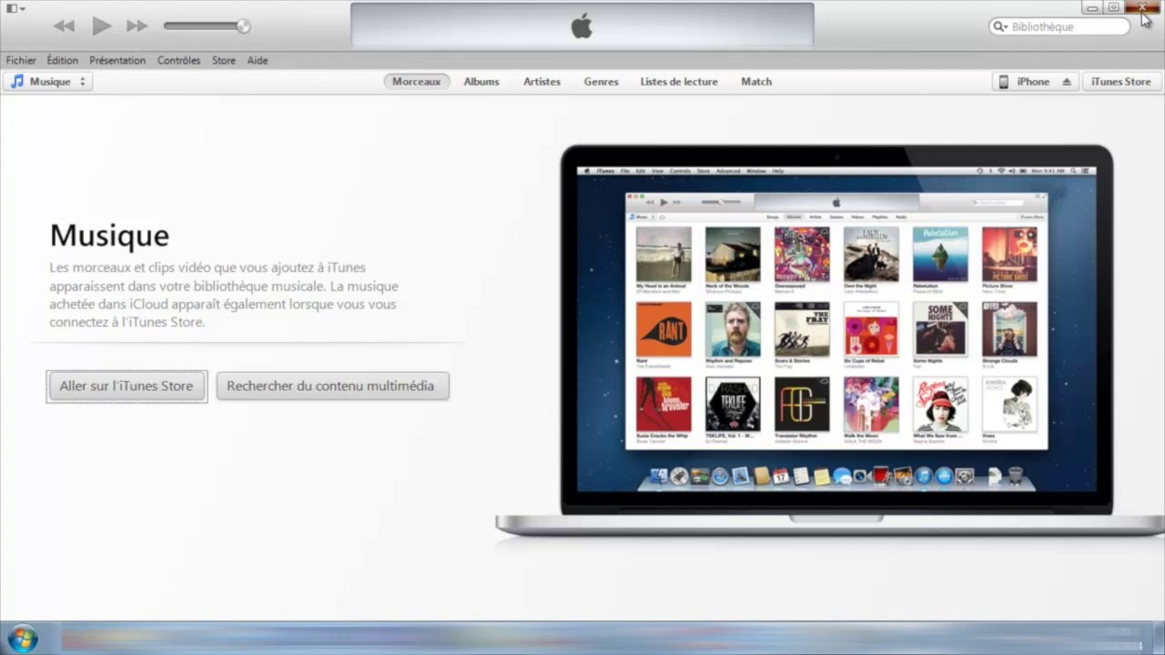
Task: Close the iTunes window
Action: 1142,7
